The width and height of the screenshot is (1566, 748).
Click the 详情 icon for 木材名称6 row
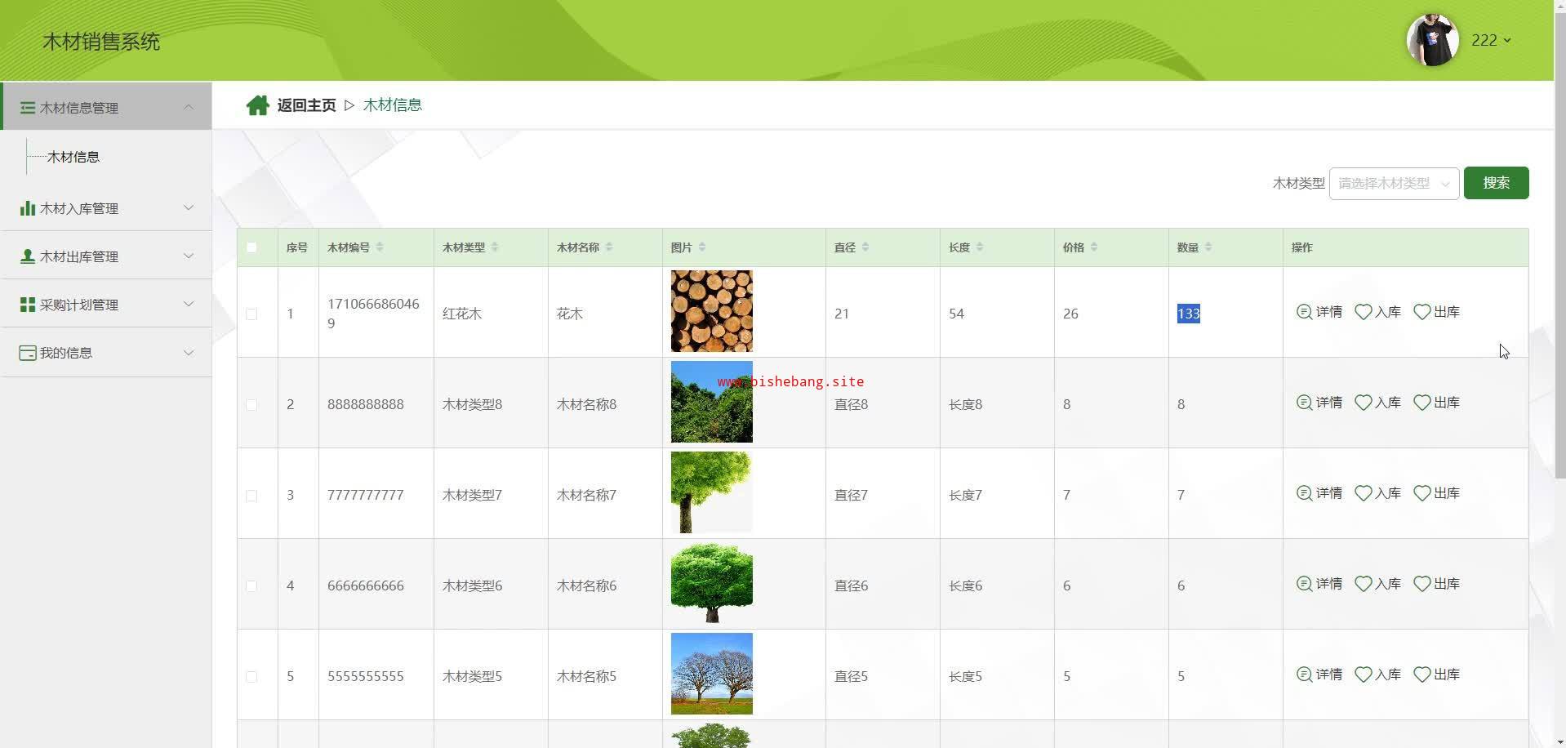(1304, 584)
